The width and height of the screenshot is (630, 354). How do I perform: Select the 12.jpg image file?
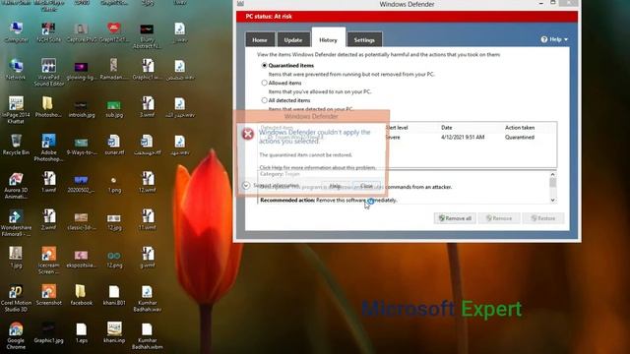pyautogui.click(x=114, y=221)
